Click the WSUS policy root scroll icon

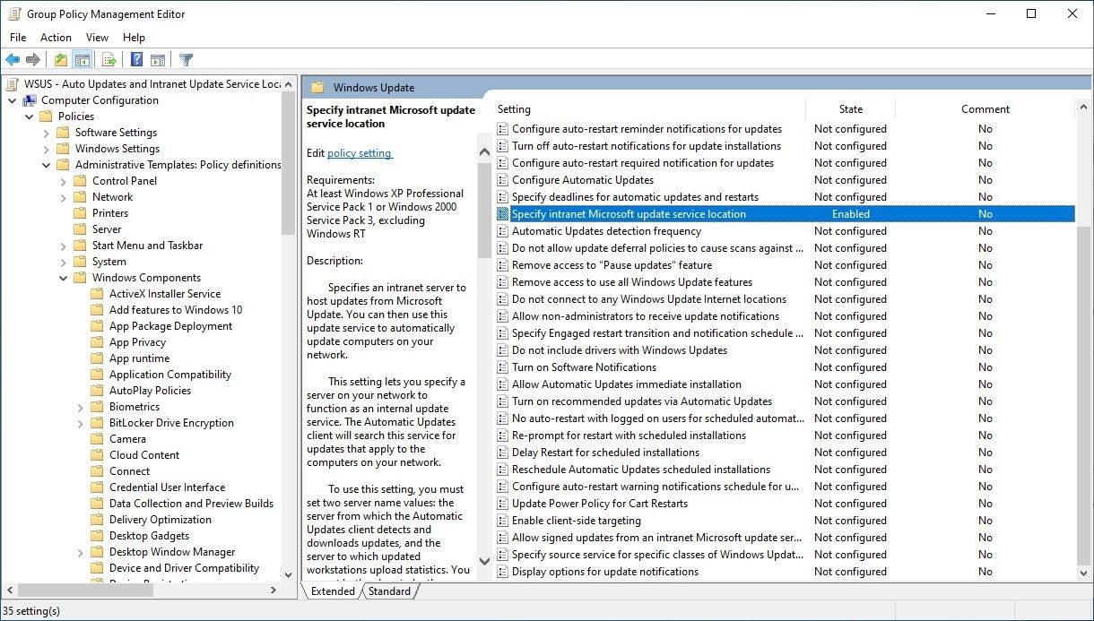(13, 84)
